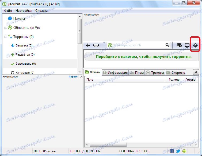Click the Android icon in the status bar
The width and height of the screenshot is (202, 156).
click(x=184, y=151)
